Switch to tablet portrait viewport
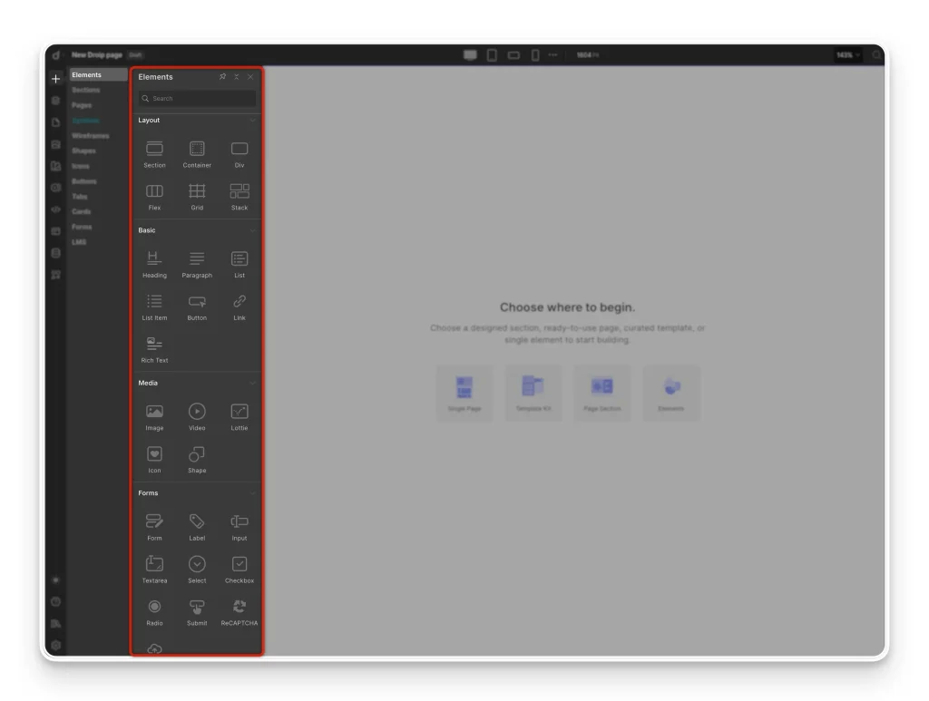 (x=492, y=55)
